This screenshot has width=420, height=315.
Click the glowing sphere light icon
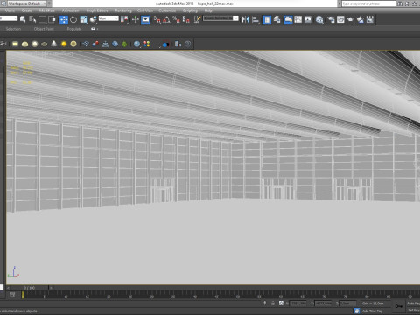[35, 44]
